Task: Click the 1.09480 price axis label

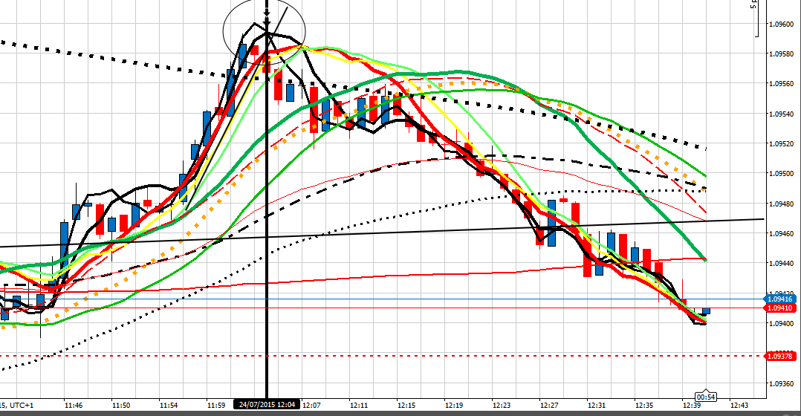Action: point(781,204)
